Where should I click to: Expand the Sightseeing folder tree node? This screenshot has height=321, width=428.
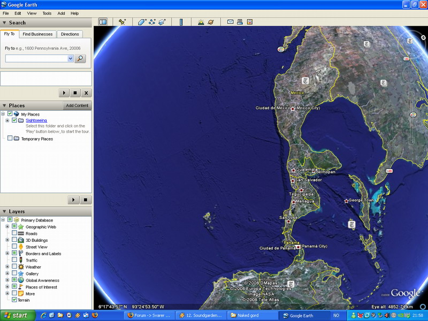7,120
